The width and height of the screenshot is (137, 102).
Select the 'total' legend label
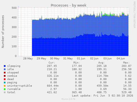tap(11, 92)
